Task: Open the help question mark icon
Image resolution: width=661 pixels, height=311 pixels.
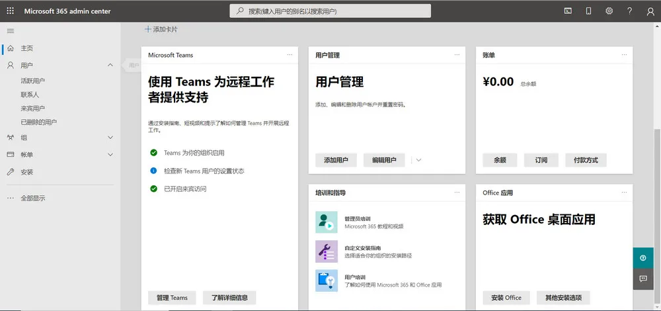Action: click(629, 11)
